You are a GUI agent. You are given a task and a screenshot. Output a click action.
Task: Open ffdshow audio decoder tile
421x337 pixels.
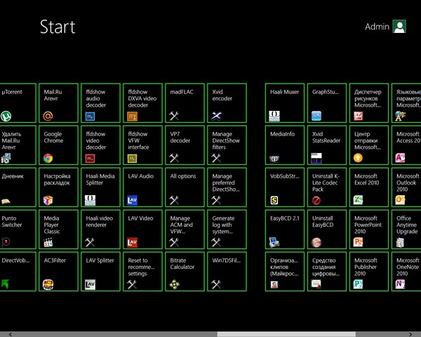[x=100, y=103]
